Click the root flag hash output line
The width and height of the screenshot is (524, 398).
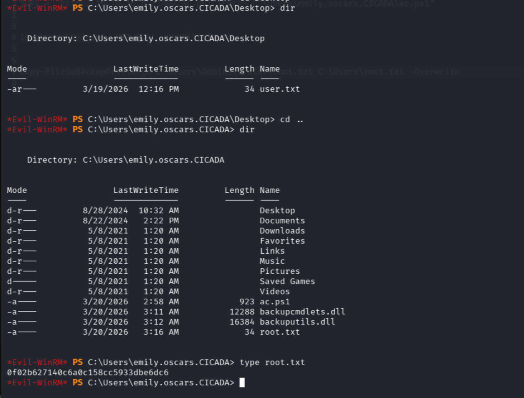[88, 372]
